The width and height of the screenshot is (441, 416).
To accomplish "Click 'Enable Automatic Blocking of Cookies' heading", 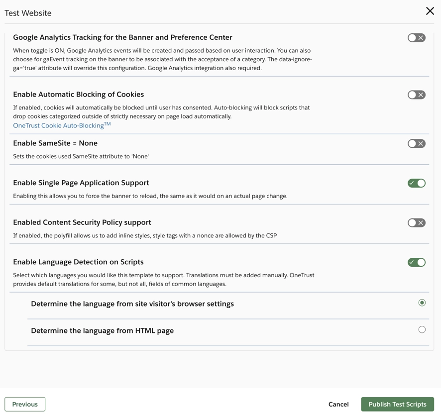I will coord(79,95).
